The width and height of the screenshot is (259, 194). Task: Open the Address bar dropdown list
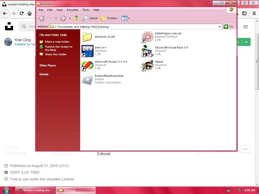pyautogui.click(x=220, y=27)
